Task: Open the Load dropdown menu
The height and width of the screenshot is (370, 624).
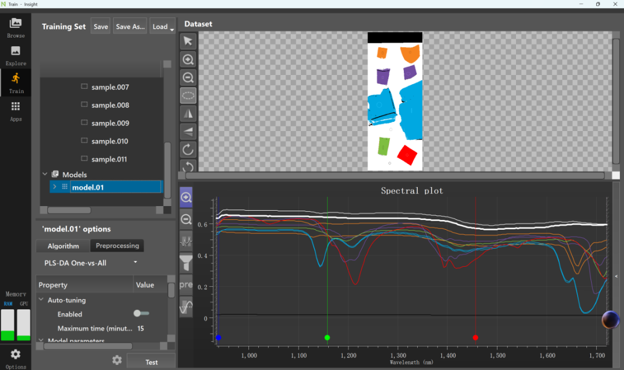Action: click(x=162, y=26)
